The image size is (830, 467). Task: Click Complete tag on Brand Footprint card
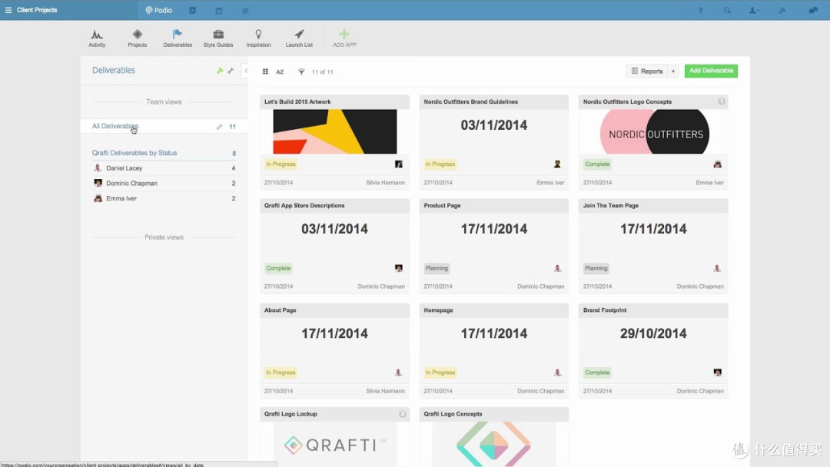pos(597,373)
